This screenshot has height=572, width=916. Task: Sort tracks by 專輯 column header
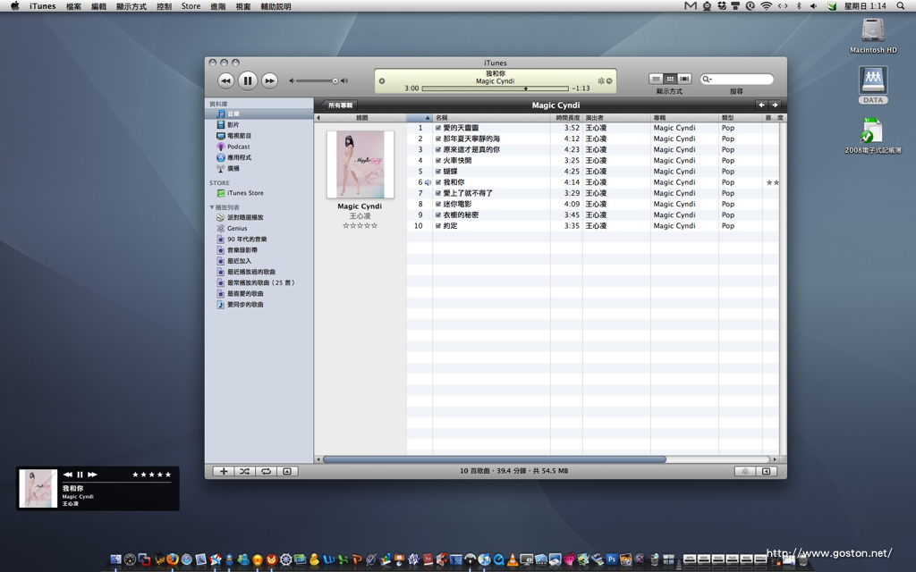click(x=684, y=118)
